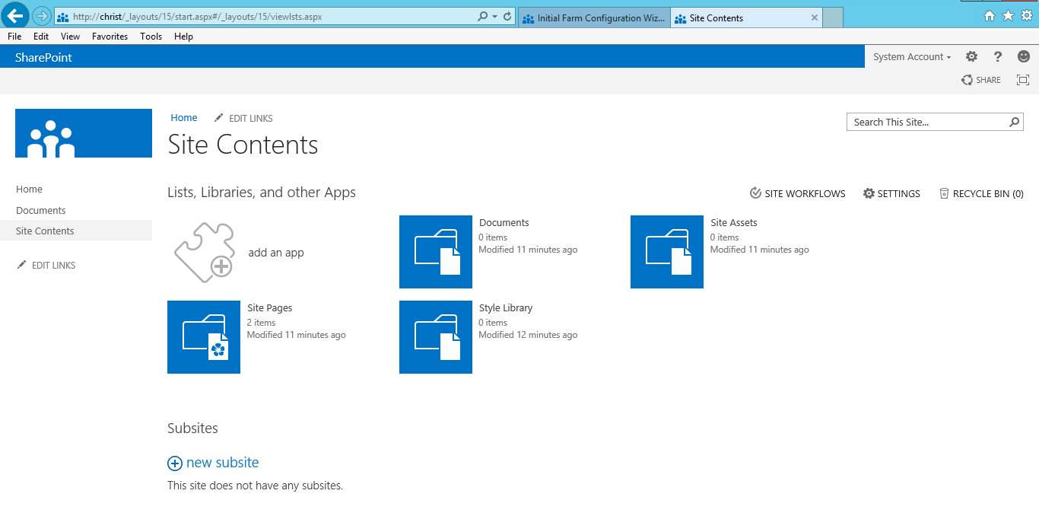Click the smiley feedback icon
Screen dimensions: 1039x516
coord(1024,56)
